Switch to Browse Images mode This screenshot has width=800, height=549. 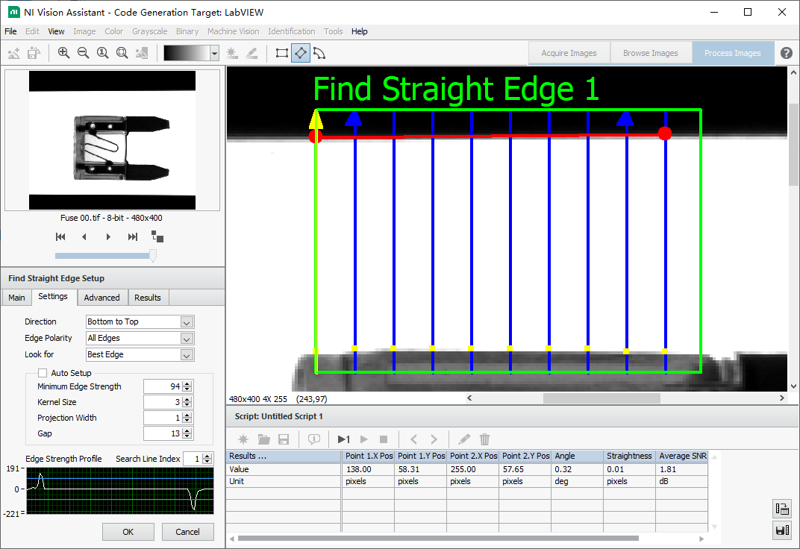651,53
